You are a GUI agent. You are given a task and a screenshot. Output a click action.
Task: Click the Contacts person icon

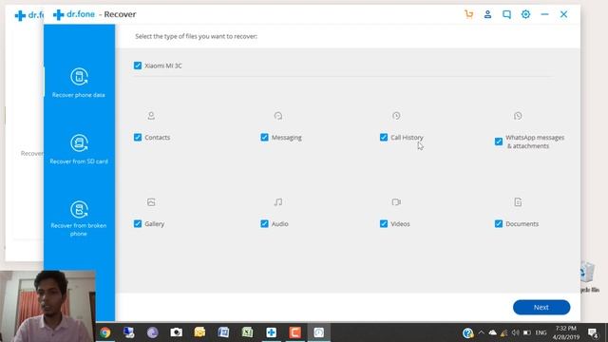point(151,116)
